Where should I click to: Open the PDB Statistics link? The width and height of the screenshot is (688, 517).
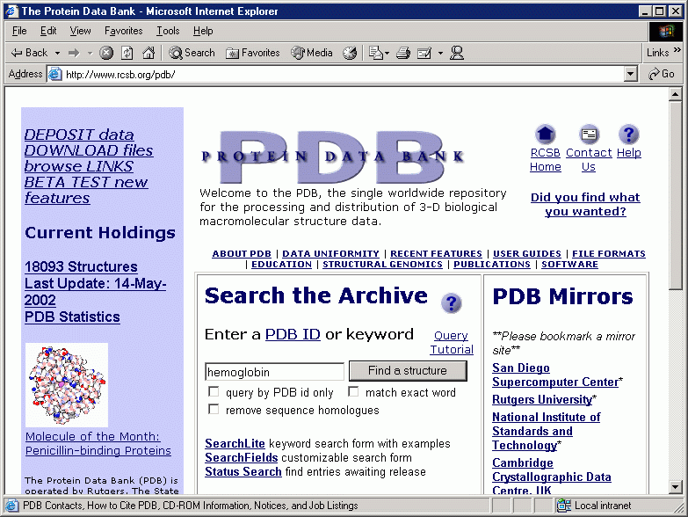tap(72, 317)
